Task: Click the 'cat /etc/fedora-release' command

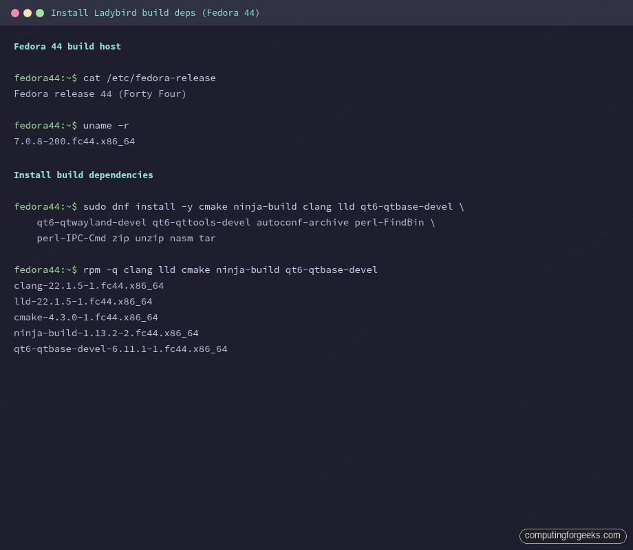Action: click(x=149, y=78)
